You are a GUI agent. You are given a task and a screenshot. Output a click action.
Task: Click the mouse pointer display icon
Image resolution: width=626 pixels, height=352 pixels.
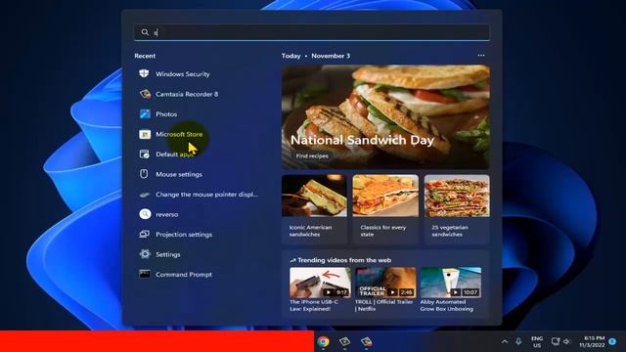coord(145,195)
